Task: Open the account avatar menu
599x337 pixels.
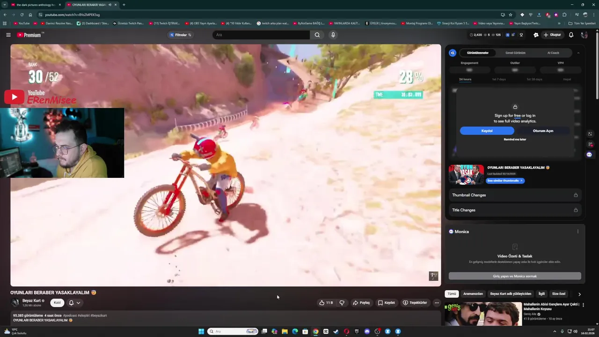Action: click(584, 35)
